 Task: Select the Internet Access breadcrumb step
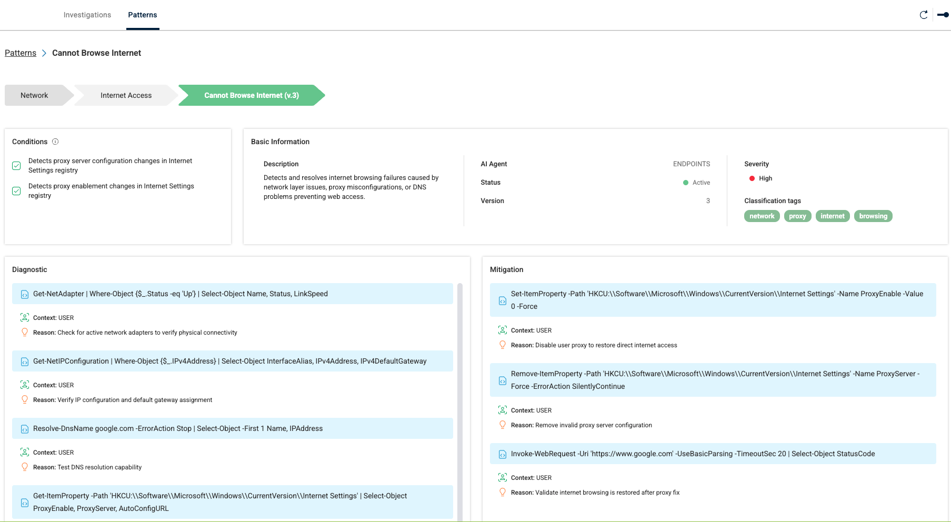126,95
